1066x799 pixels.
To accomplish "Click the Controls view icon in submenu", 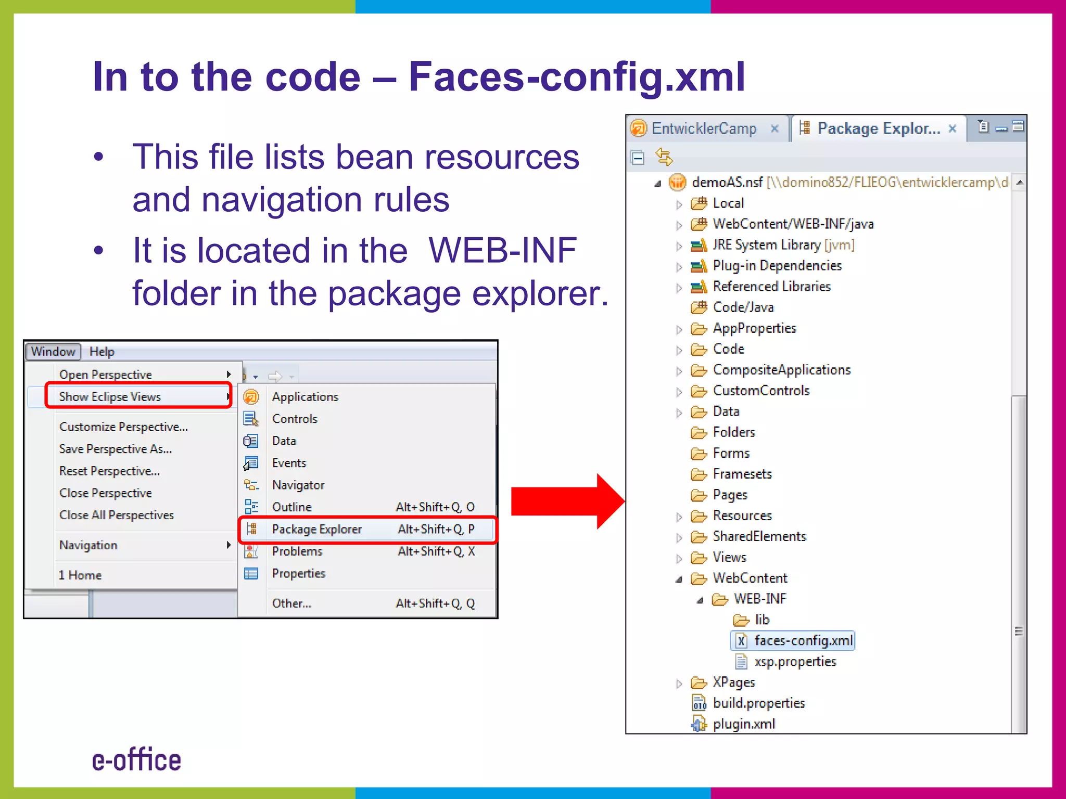I will tap(251, 419).
